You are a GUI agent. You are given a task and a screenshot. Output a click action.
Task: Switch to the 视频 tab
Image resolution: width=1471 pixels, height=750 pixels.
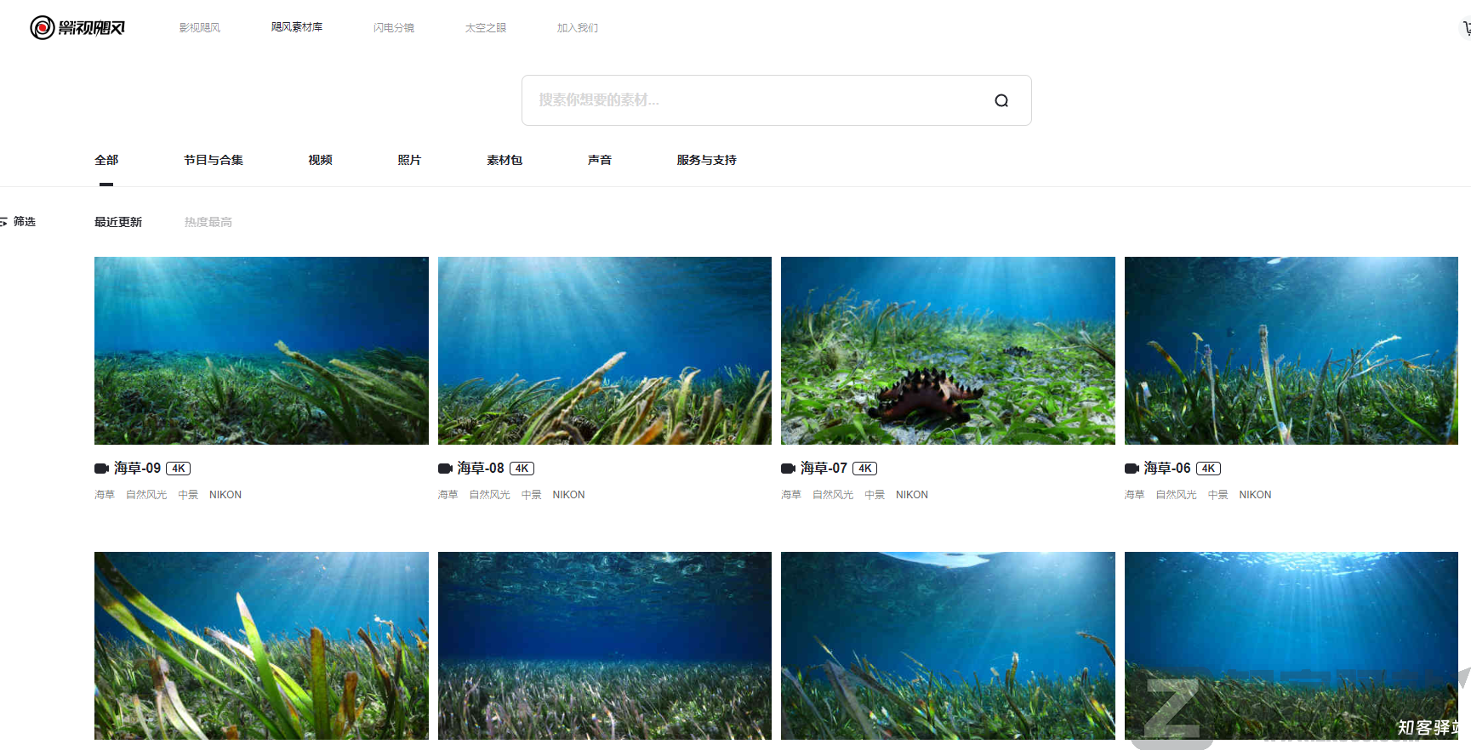[320, 160]
